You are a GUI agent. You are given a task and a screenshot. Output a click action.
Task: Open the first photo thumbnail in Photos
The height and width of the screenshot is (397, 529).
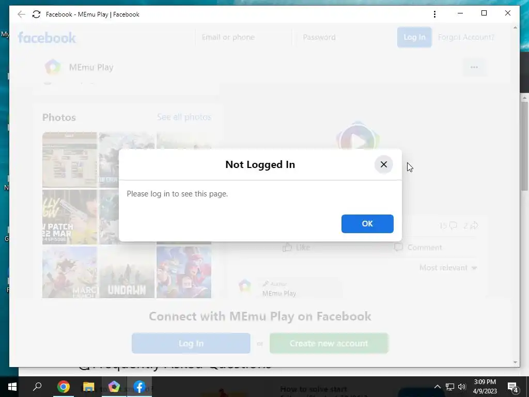coord(70,160)
